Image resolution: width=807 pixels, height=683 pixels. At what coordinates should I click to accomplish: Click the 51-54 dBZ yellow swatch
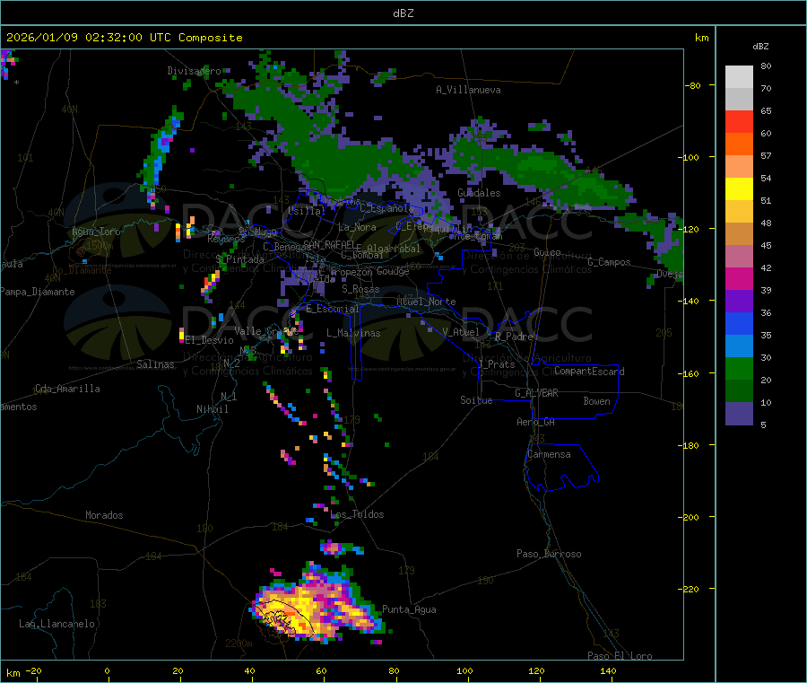739,188
